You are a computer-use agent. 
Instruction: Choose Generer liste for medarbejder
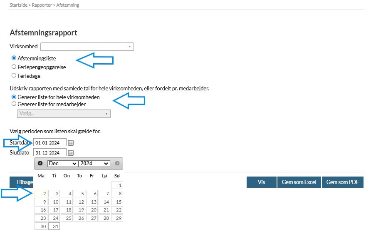14,104
